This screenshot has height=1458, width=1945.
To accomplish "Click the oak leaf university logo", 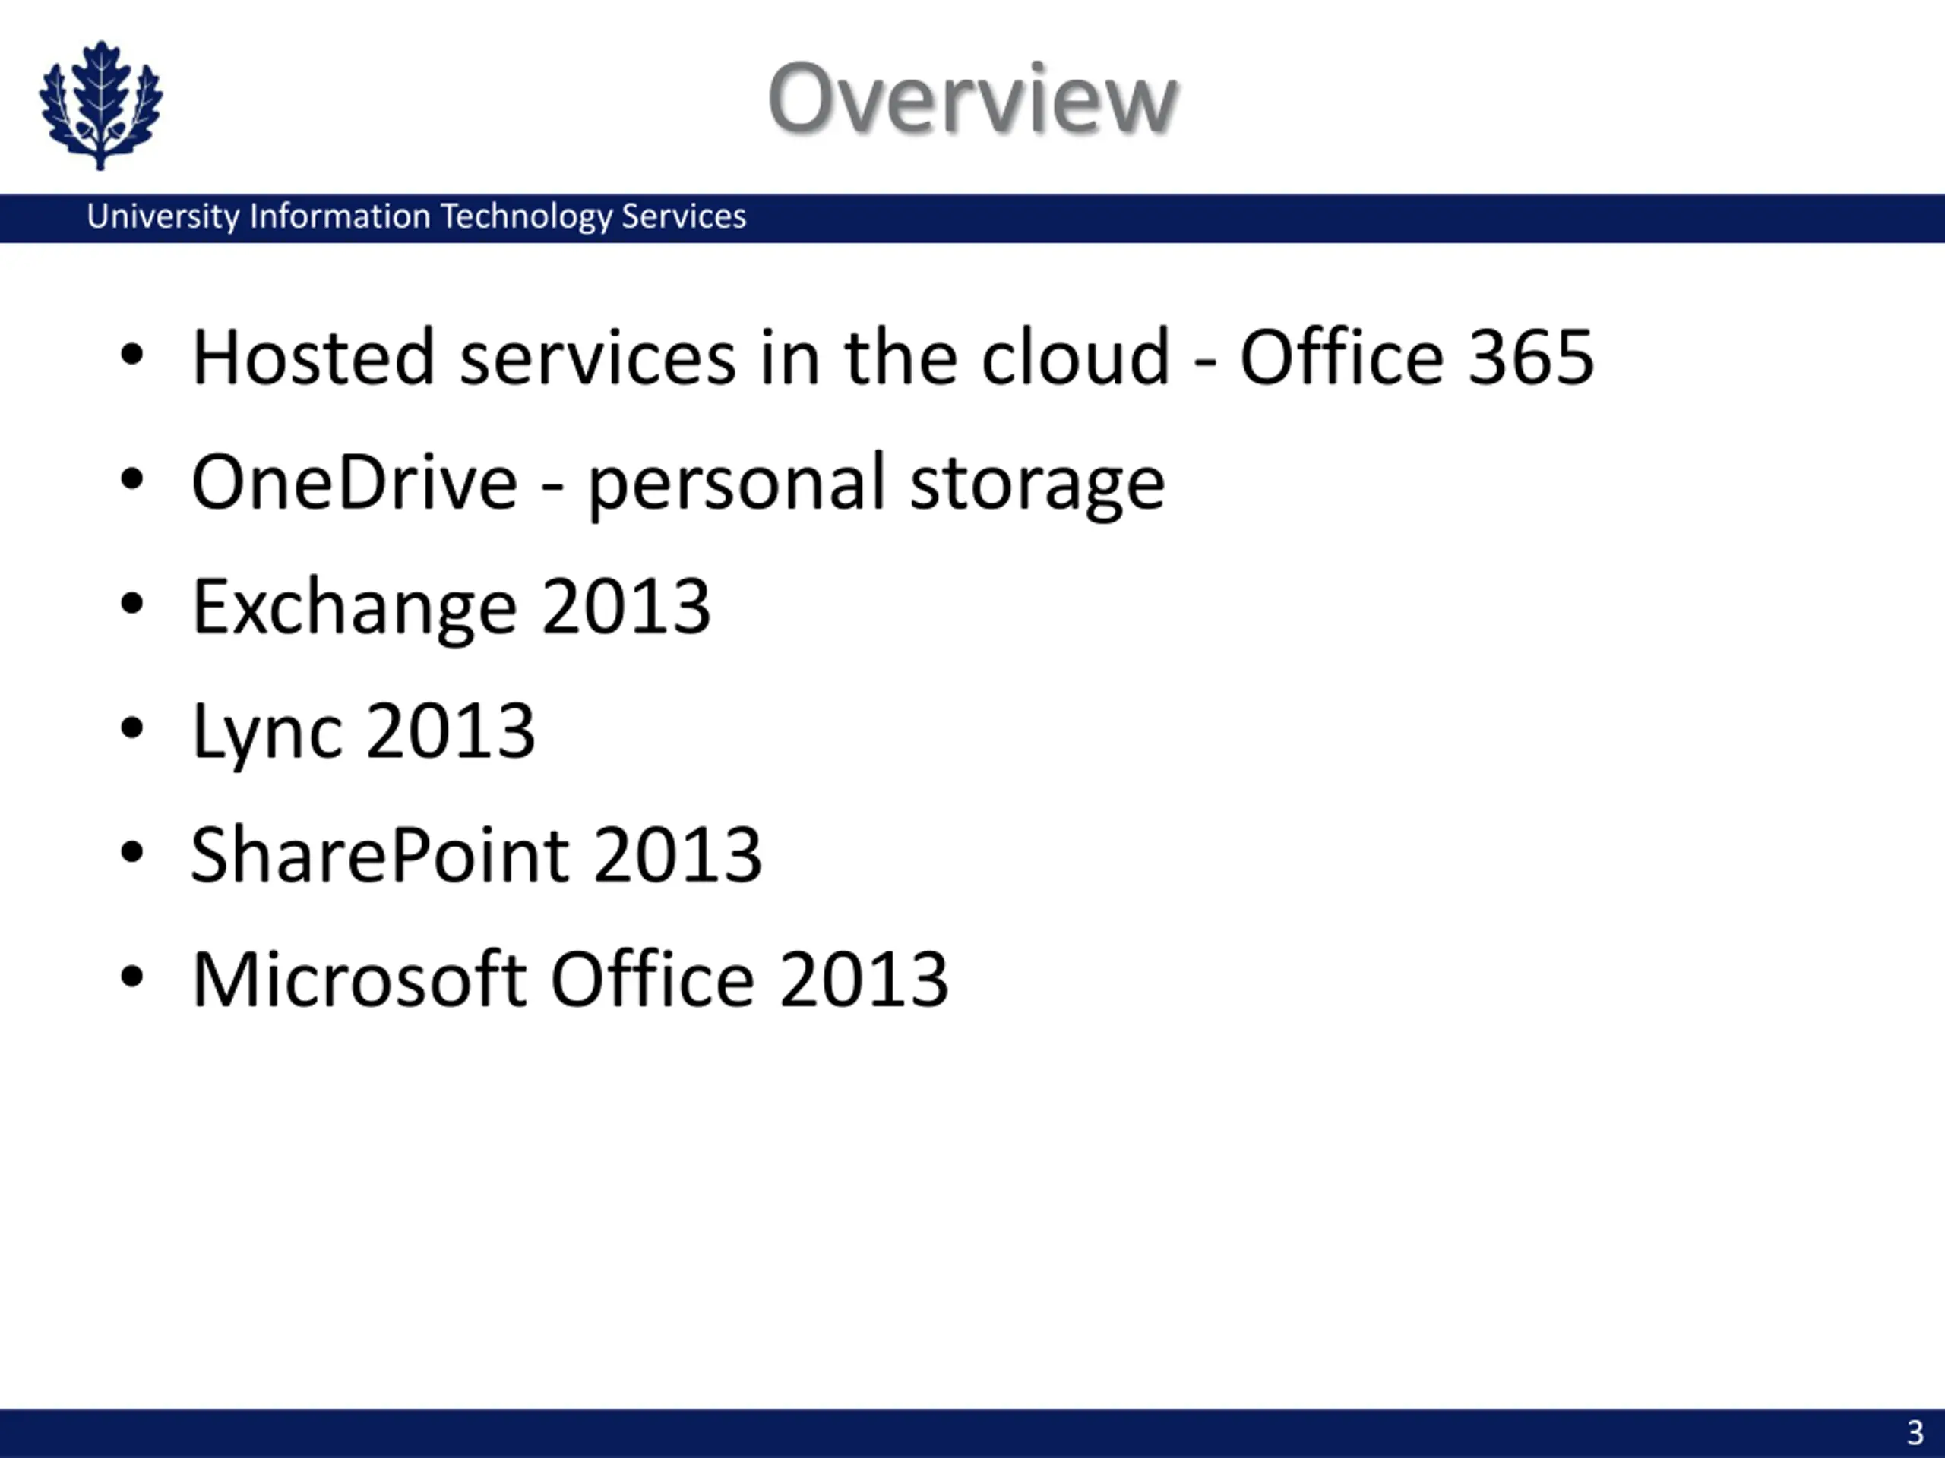I will pyautogui.click(x=100, y=106).
